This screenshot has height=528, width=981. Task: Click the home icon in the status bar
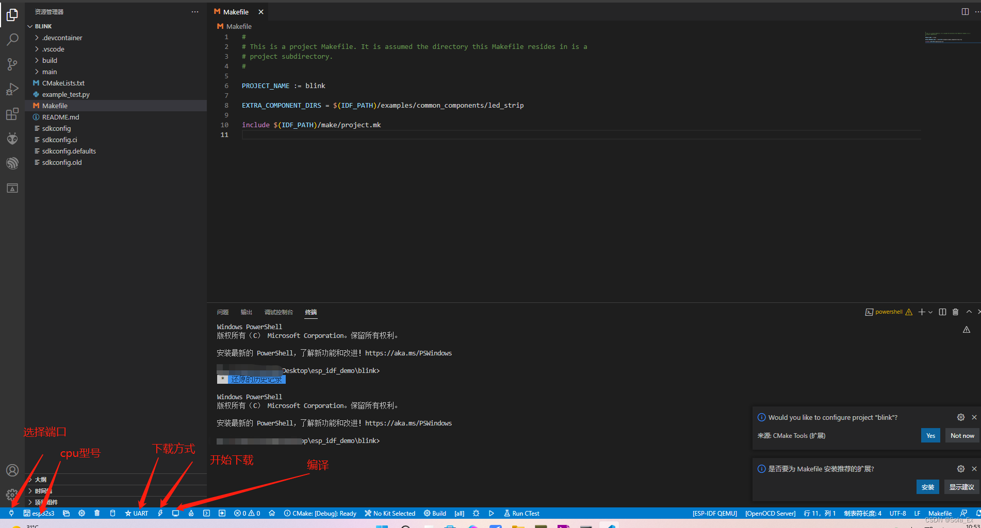click(x=272, y=513)
